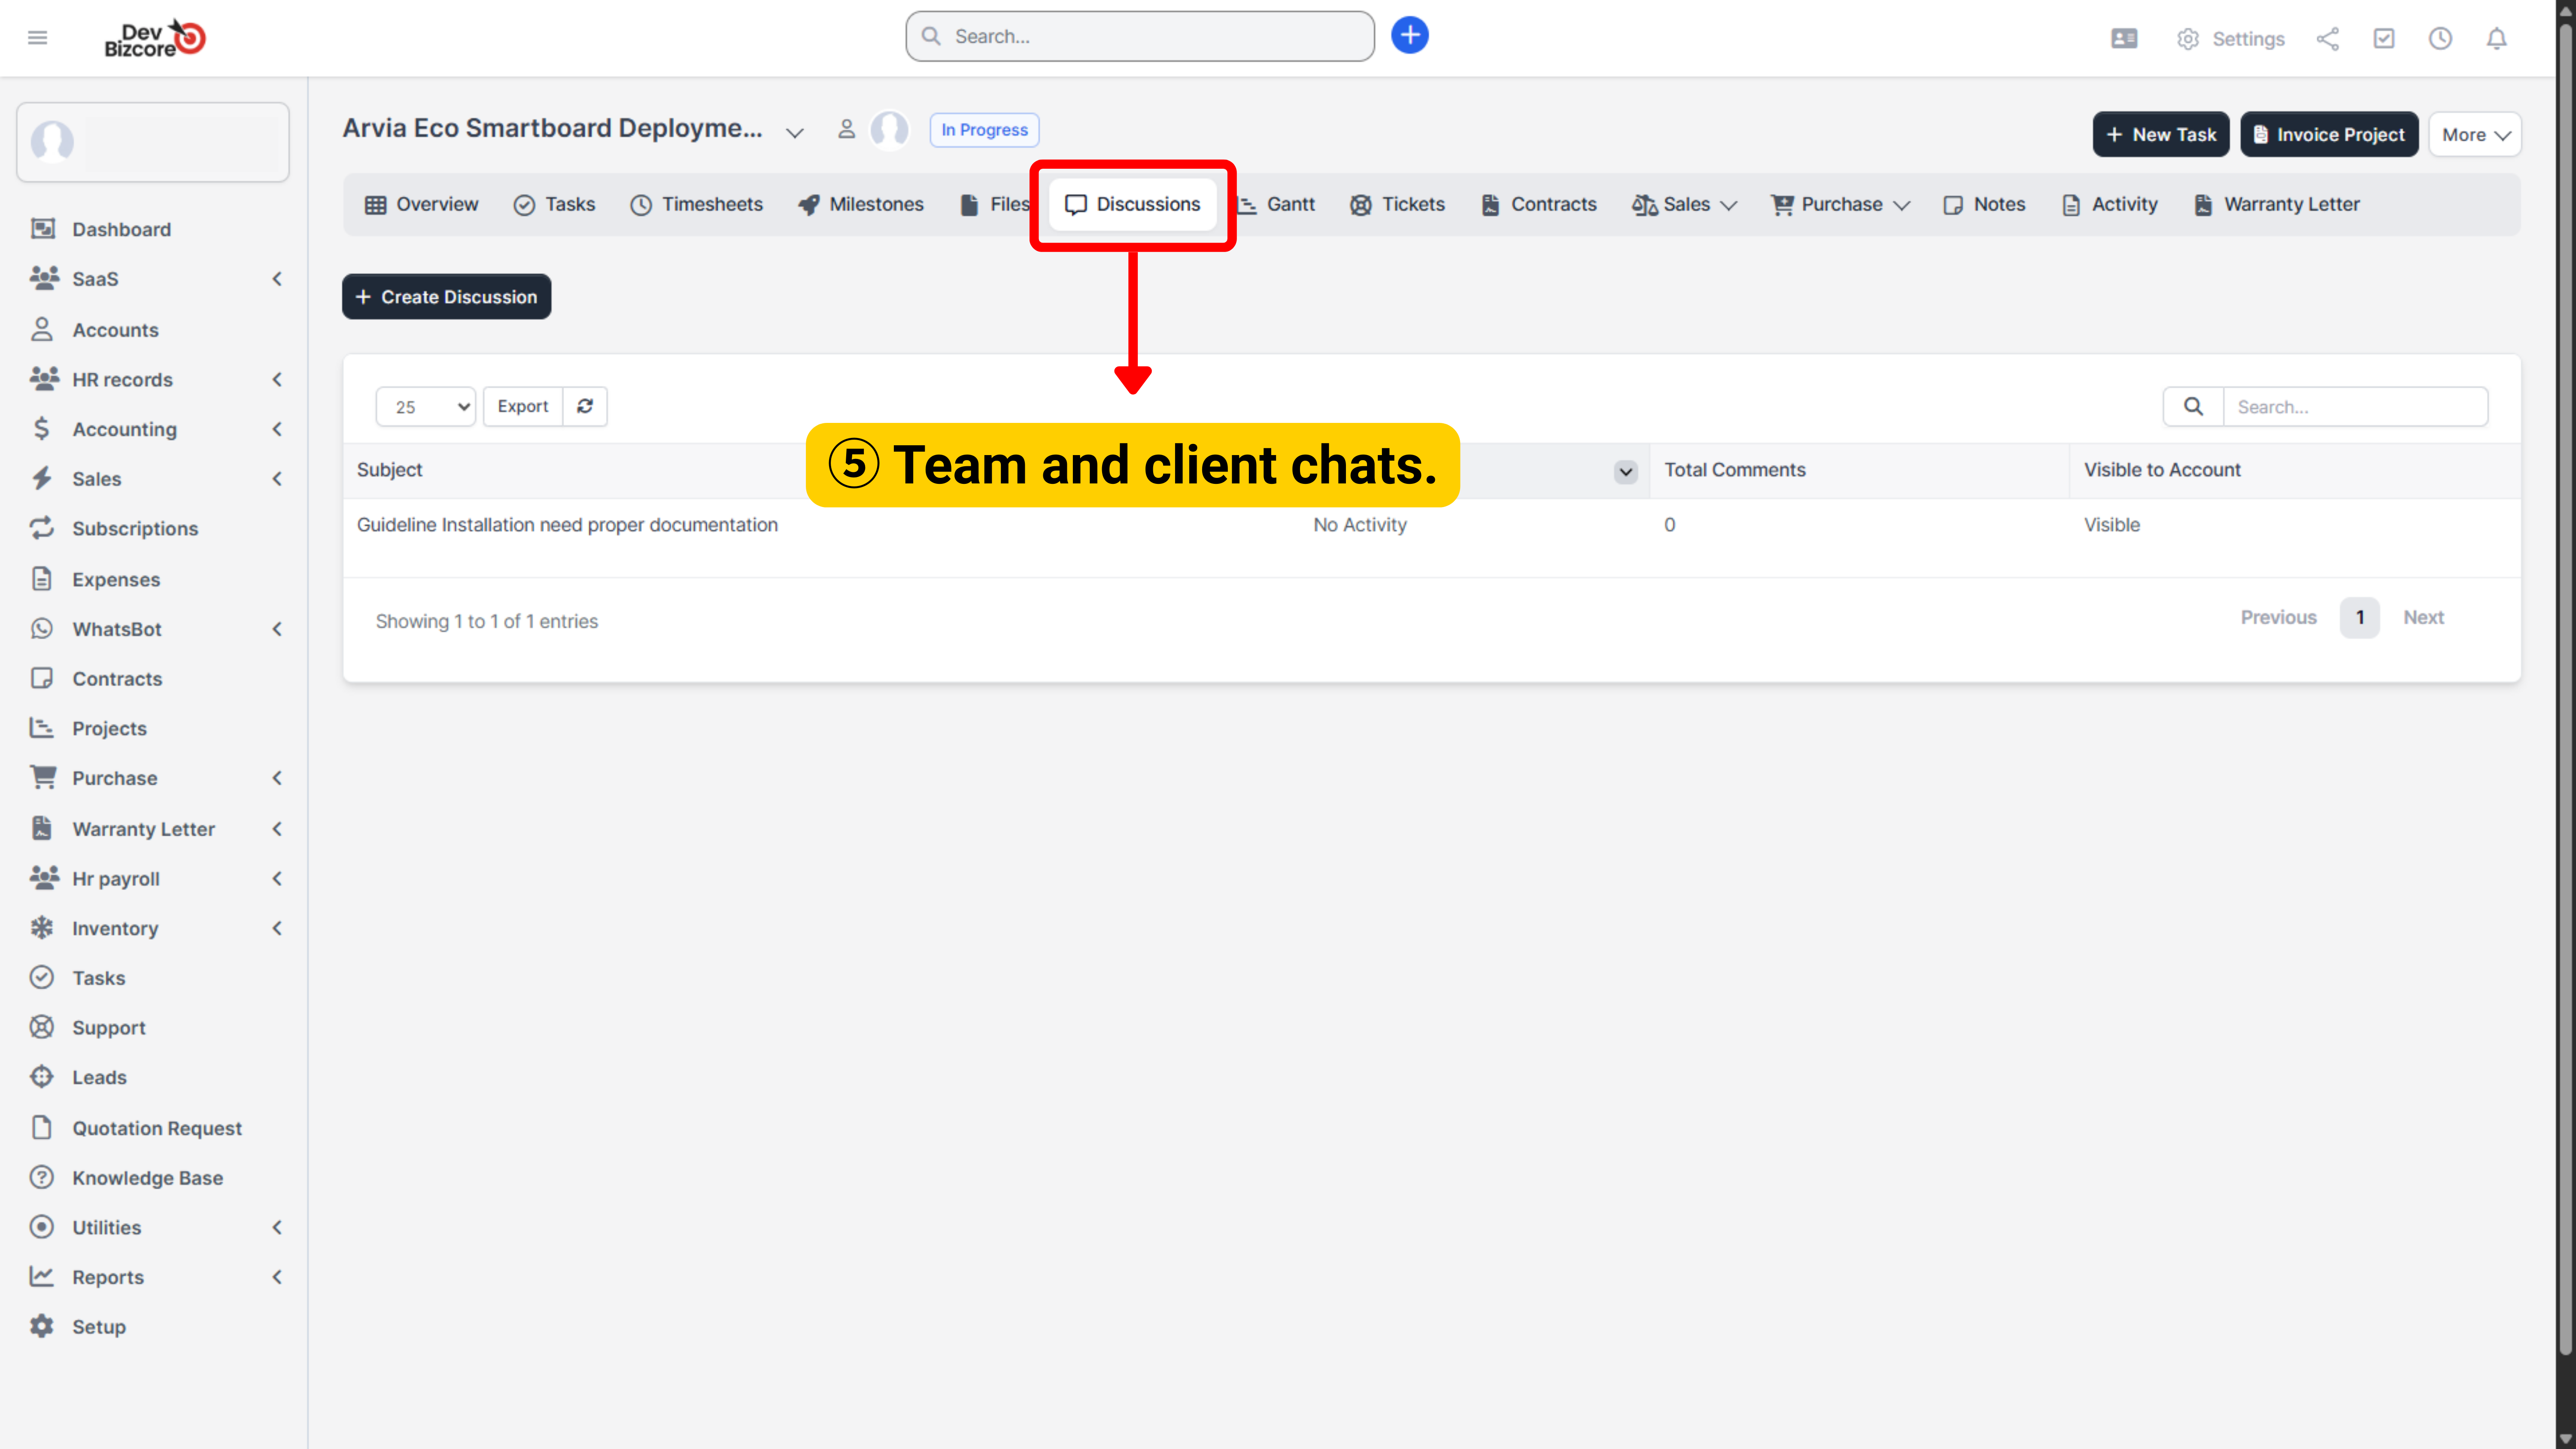
Task: Open the Guideline Installation discussion link
Action: [567, 525]
